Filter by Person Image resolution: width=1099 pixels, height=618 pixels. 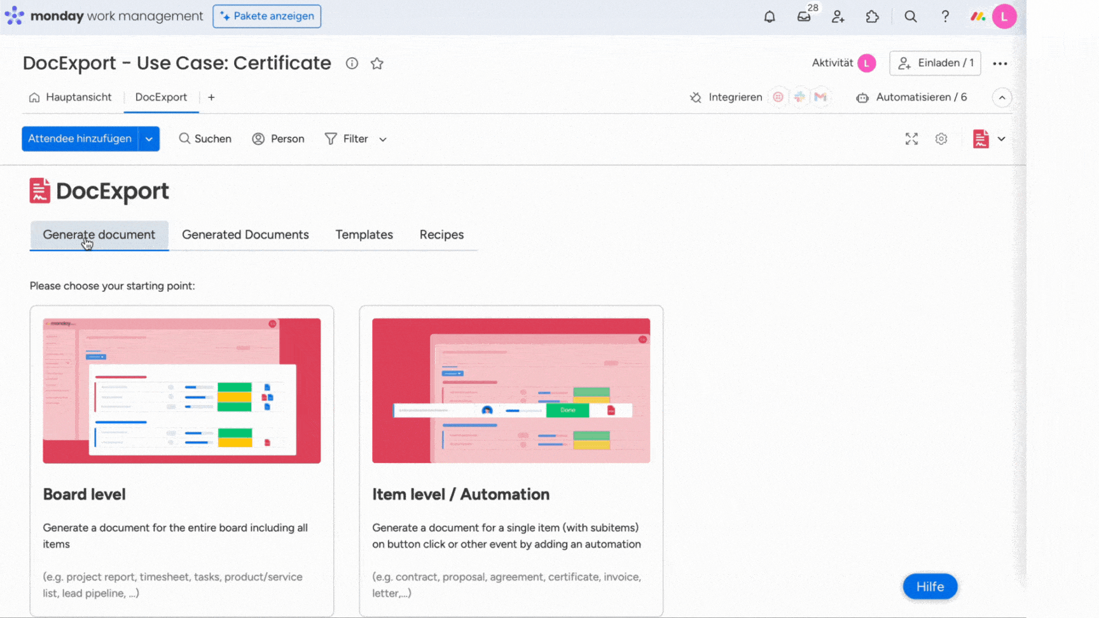point(278,139)
